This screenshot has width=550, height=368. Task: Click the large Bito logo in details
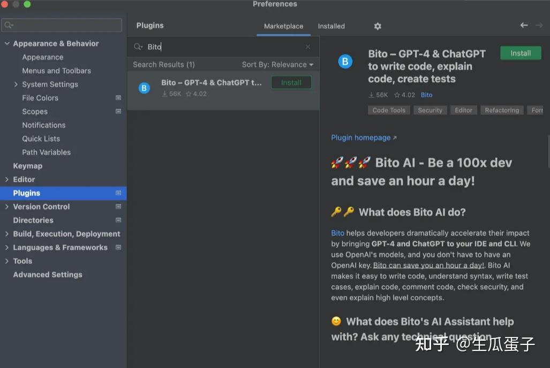pyautogui.click(x=345, y=62)
